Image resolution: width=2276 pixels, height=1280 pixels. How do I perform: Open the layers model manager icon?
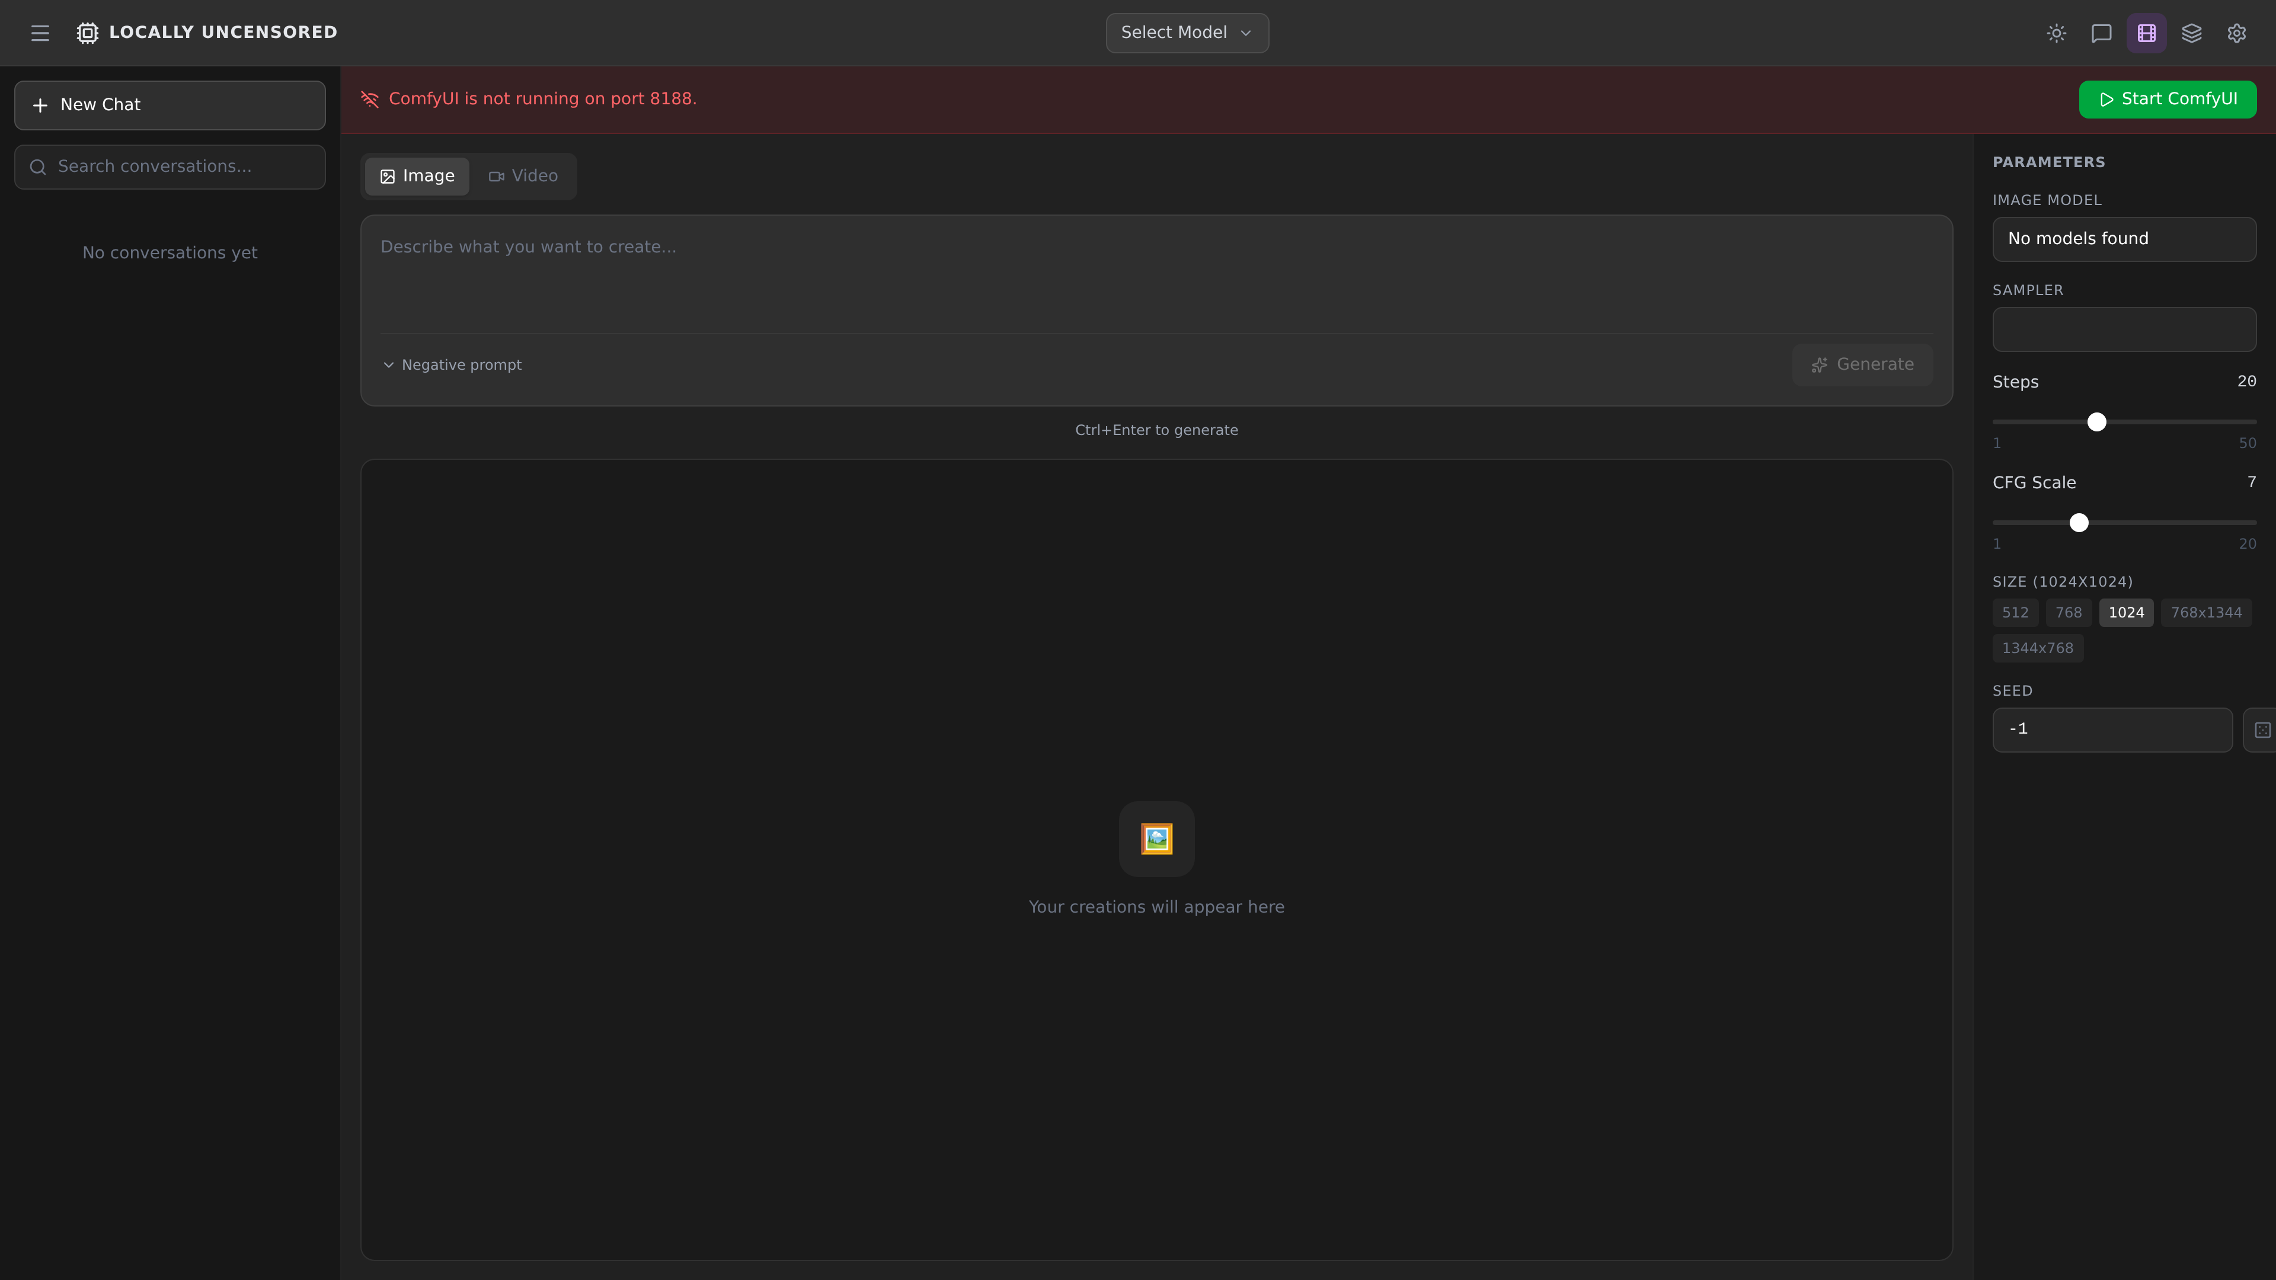[2191, 34]
